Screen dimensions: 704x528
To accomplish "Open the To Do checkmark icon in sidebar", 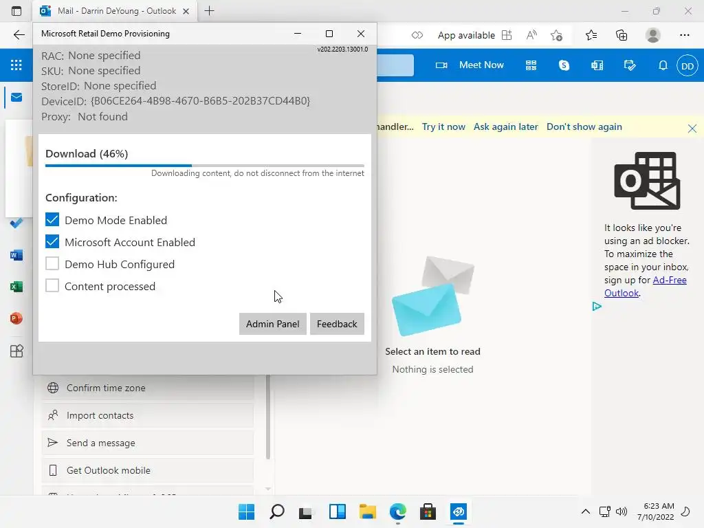I will (16, 223).
